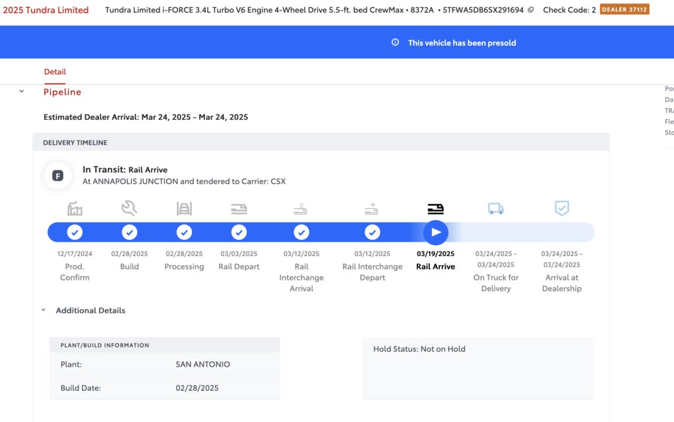Click the Arrival at Dealership label
The image size is (674, 422).
[562, 283]
